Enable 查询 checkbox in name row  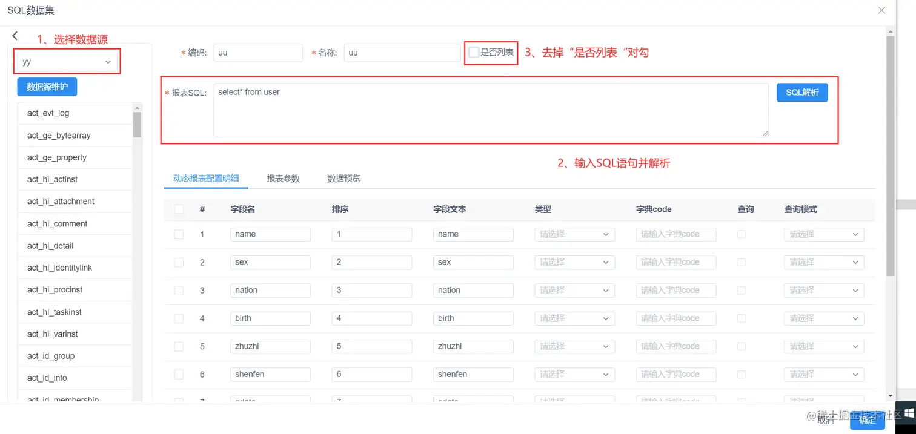point(742,234)
